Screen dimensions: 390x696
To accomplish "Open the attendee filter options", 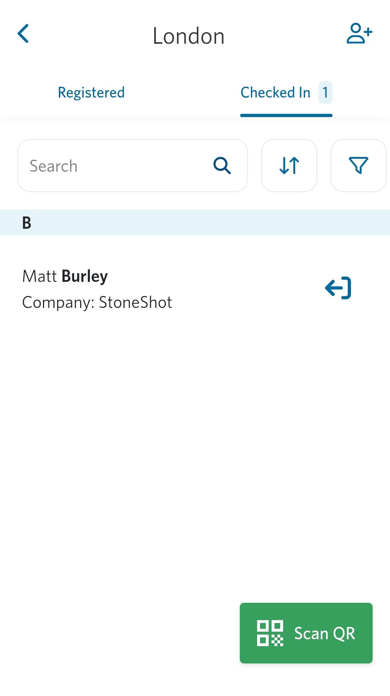I will pyautogui.click(x=358, y=166).
